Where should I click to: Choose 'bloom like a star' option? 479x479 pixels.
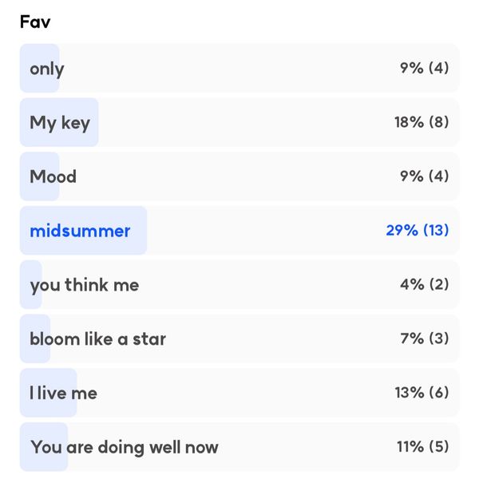(239, 338)
